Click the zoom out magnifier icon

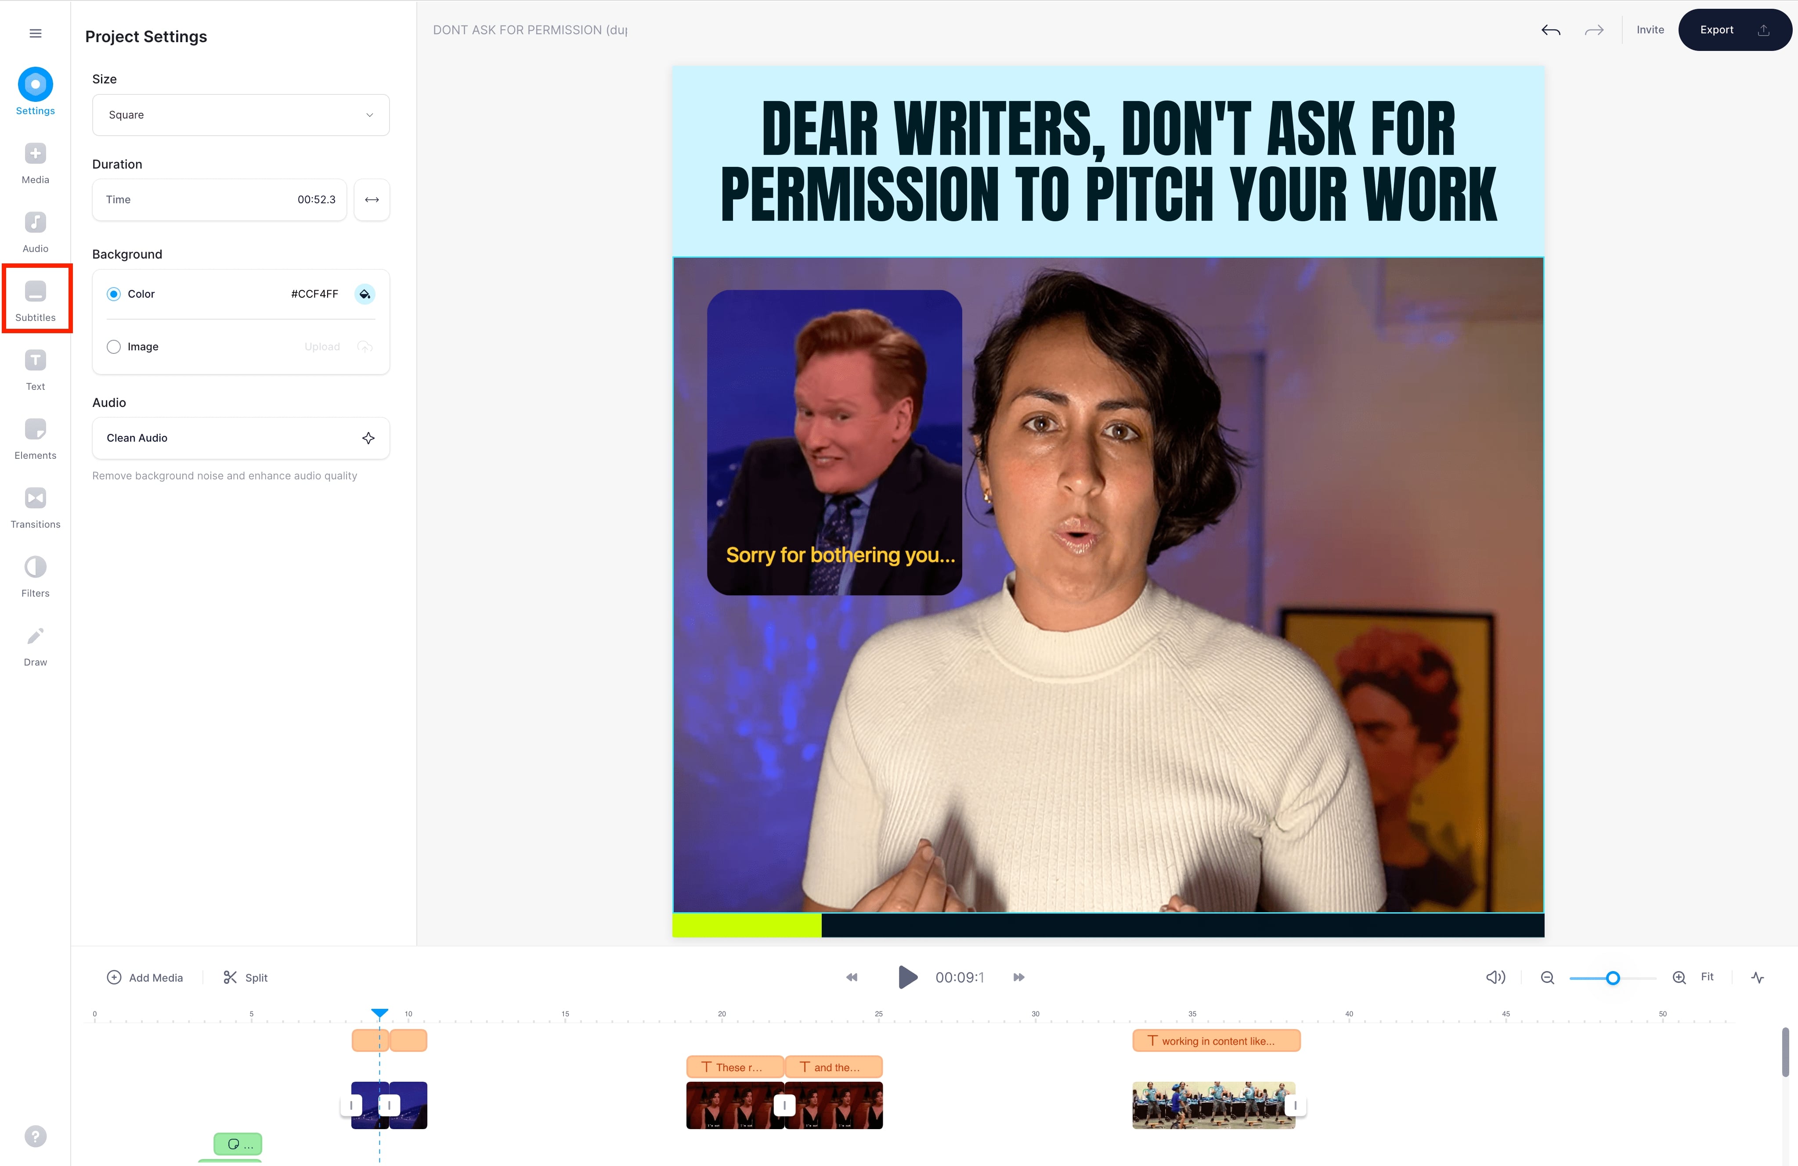(x=1547, y=977)
